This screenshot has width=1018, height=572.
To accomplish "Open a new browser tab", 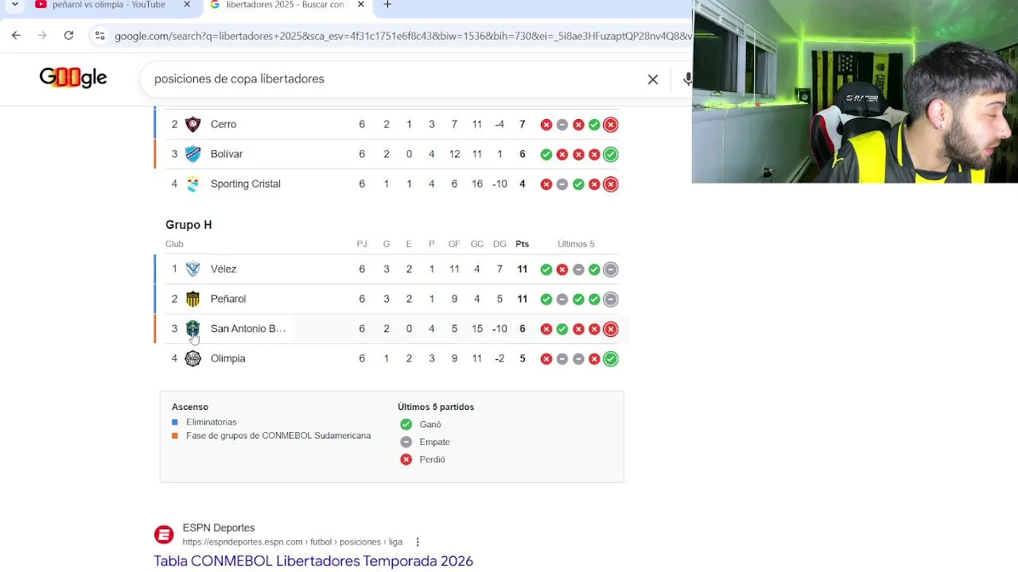I will click(x=387, y=5).
